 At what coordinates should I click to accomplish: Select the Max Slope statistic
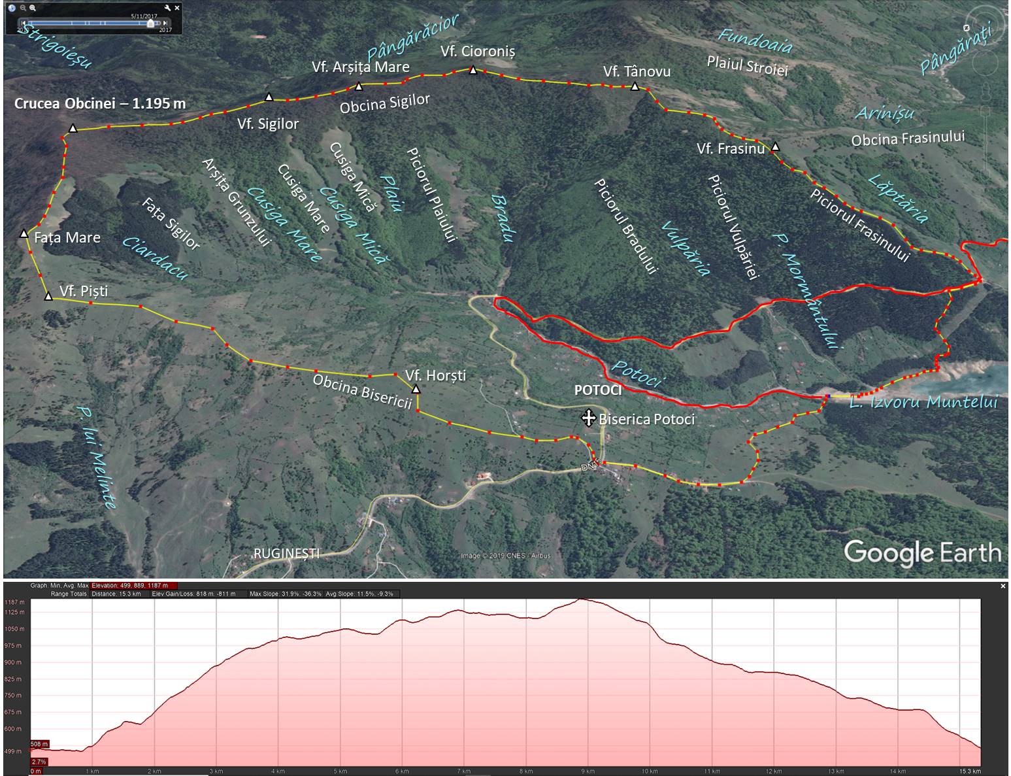point(285,594)
